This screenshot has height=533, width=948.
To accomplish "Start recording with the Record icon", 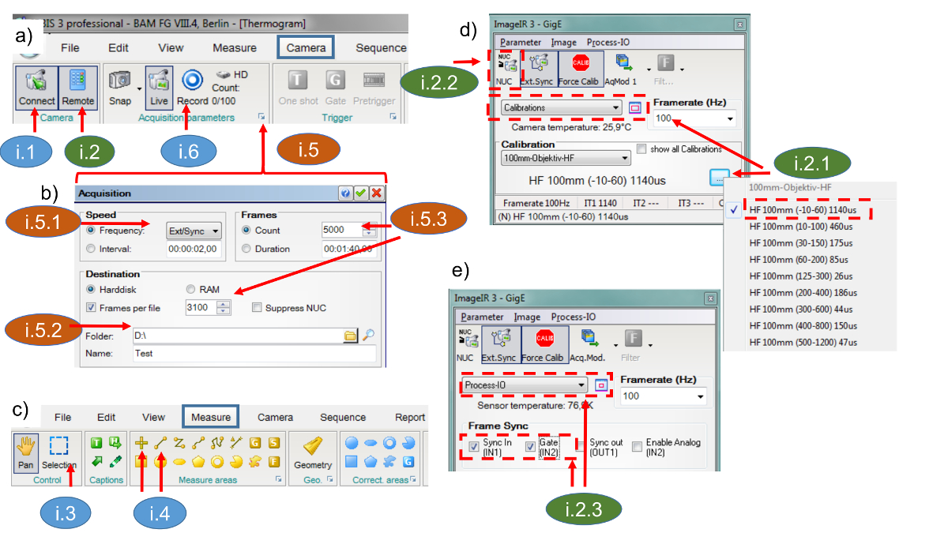I will click(192, 81).
